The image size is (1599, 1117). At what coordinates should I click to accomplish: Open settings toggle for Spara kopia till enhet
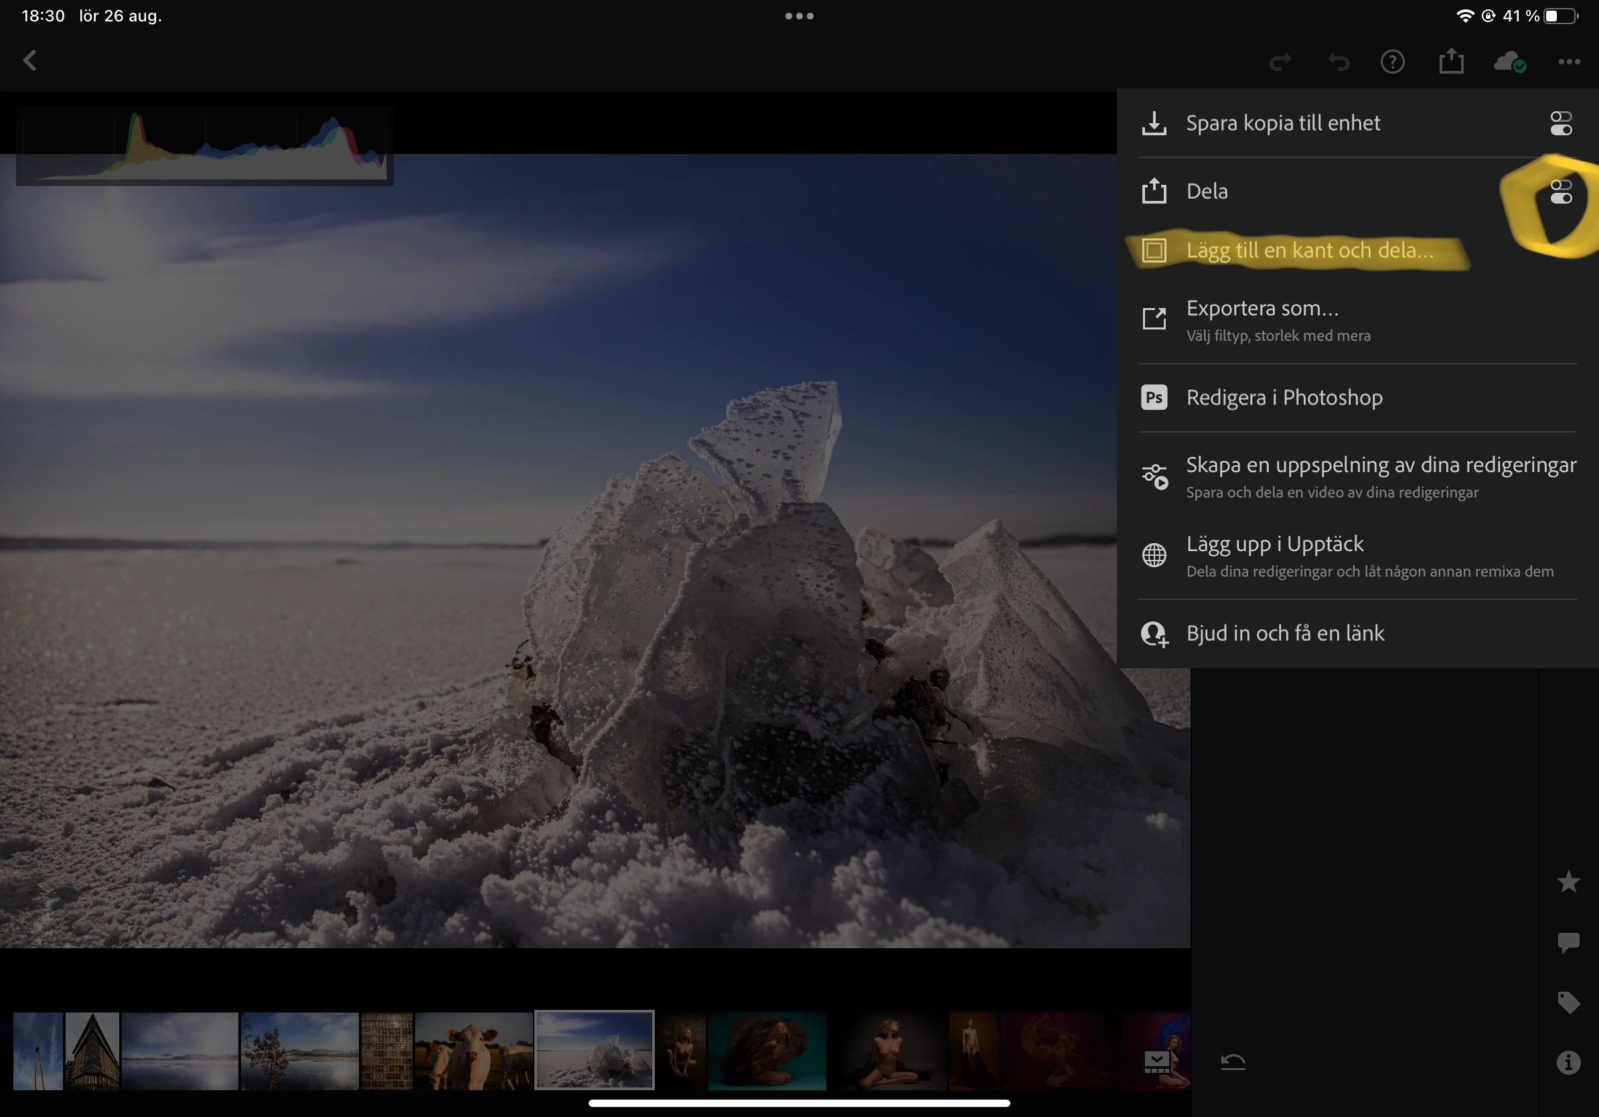tap(1561, 123)
